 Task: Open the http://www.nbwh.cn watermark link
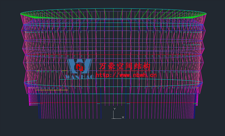[x=126, y=75]
